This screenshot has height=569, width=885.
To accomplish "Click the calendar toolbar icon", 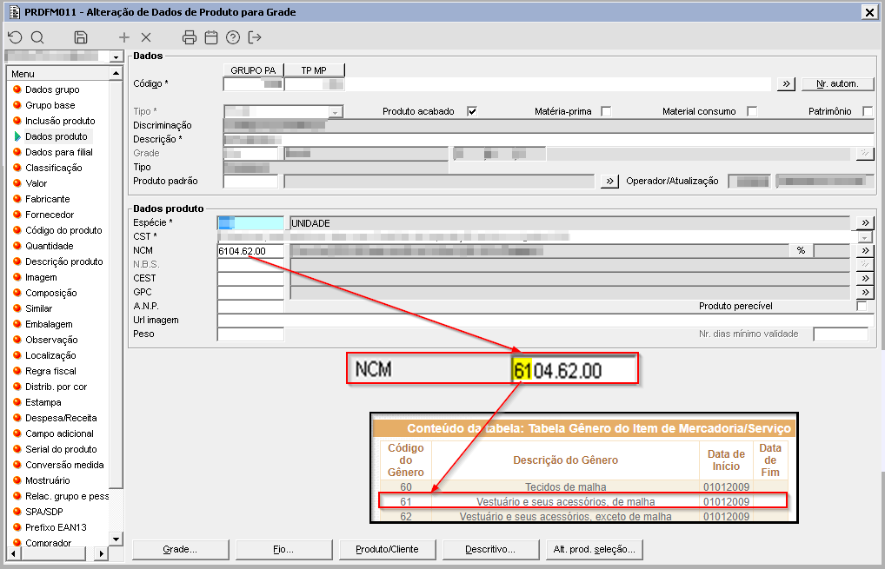I will [211, 37].
